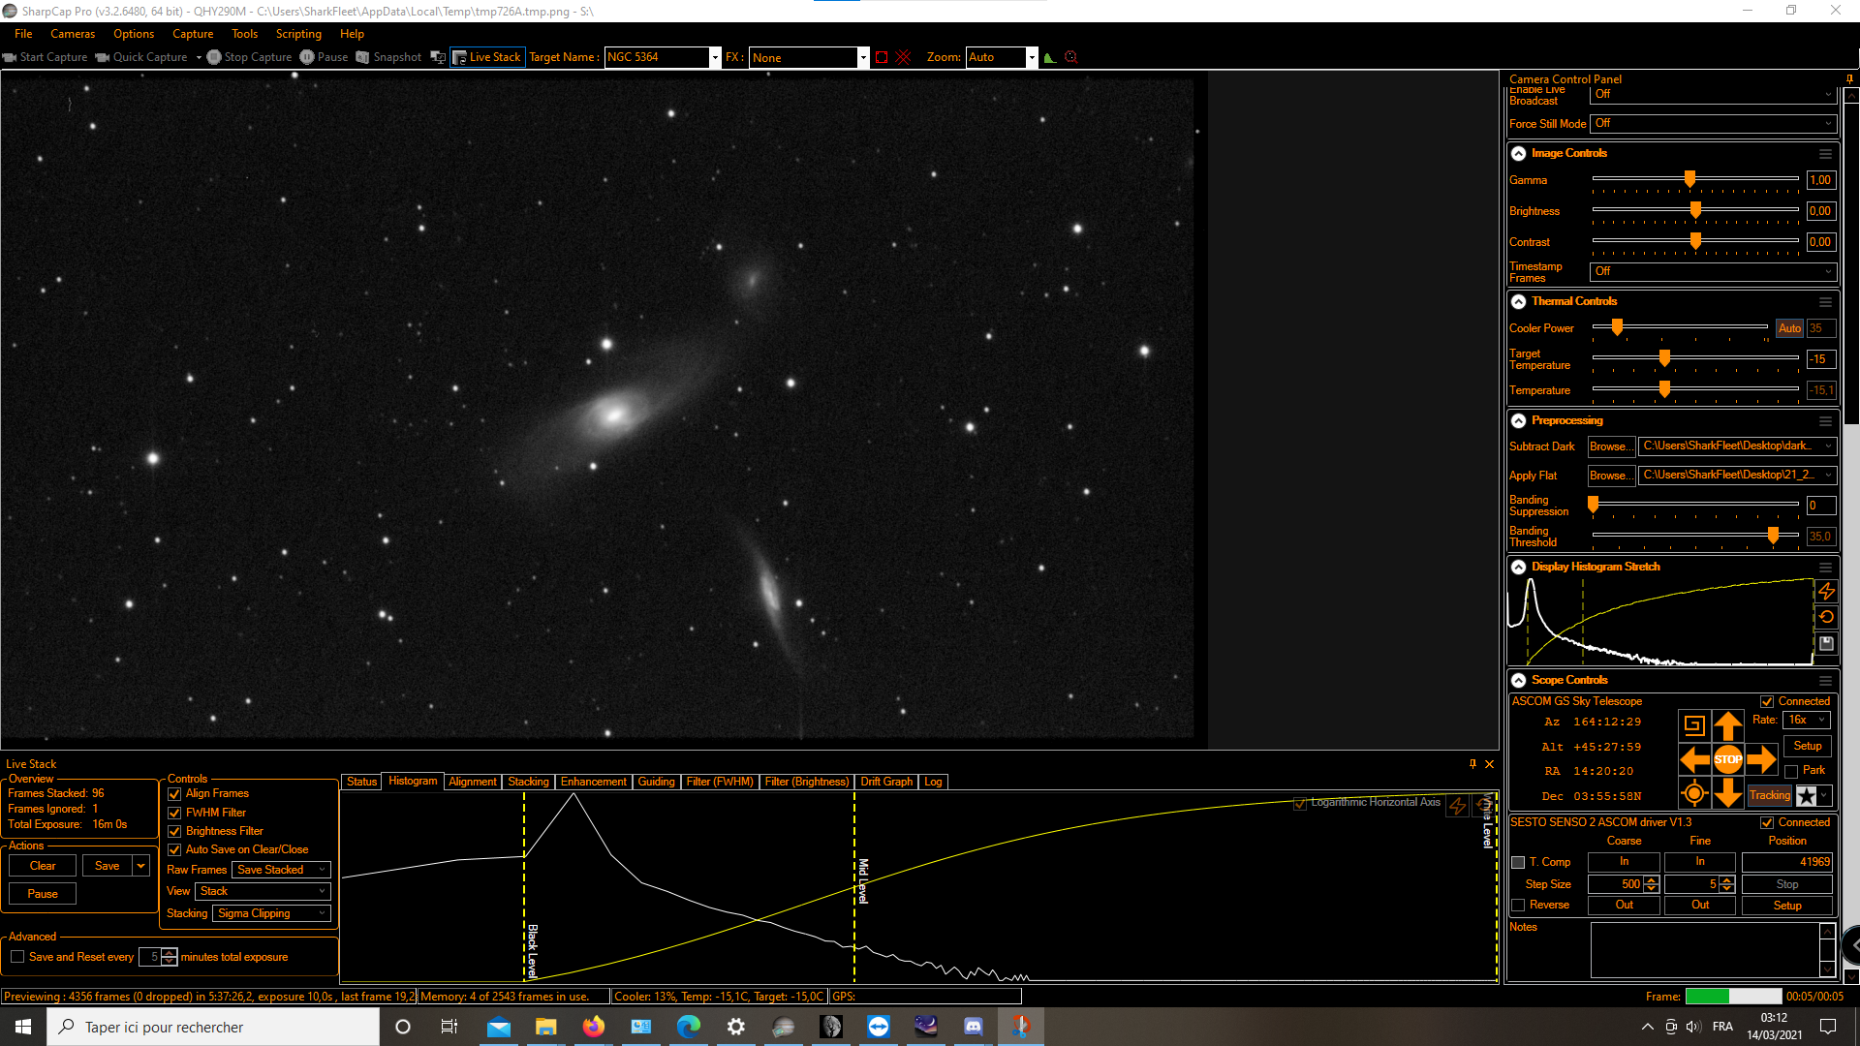The height and width of the screenshot is (1046, 1860).
Task: Click the histogram save floppy icon
Action: tap(1826, 643)
